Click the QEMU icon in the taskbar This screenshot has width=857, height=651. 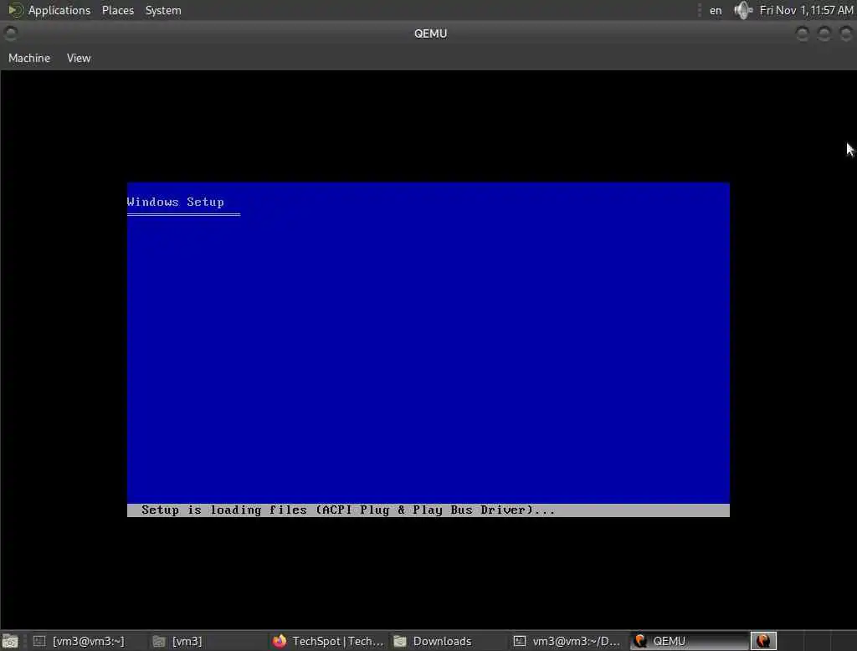tap(640, 641)
